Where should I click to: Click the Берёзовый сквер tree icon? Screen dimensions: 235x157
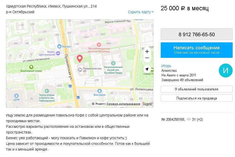point(31,67)
